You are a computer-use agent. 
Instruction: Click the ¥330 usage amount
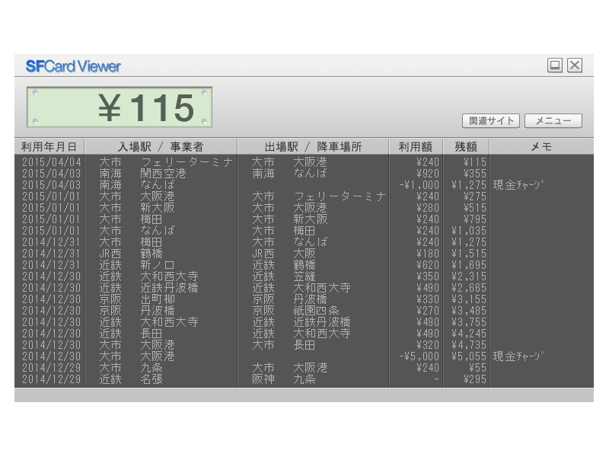point(428,299)
